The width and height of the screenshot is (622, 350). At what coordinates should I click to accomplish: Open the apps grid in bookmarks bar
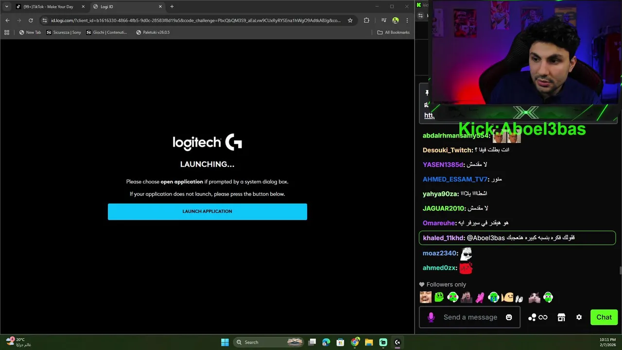pyautogui.click(x=7, y=33)
